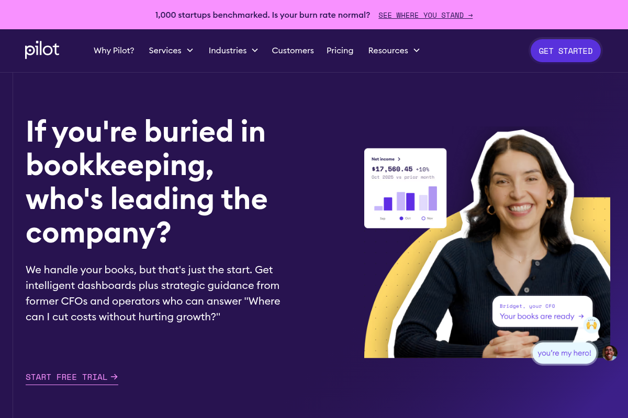Click the Start Free Trial link

pyautogui.click(x=72, y=377)
